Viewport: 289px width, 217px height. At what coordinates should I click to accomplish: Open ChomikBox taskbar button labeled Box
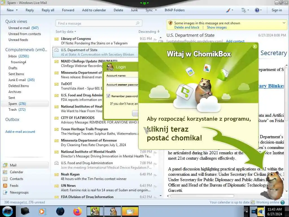(95, 211)
